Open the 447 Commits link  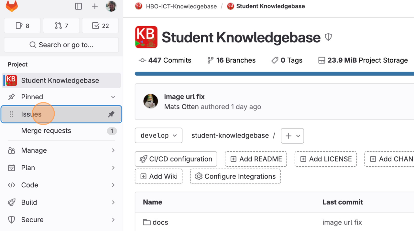[x=165, y=60]
